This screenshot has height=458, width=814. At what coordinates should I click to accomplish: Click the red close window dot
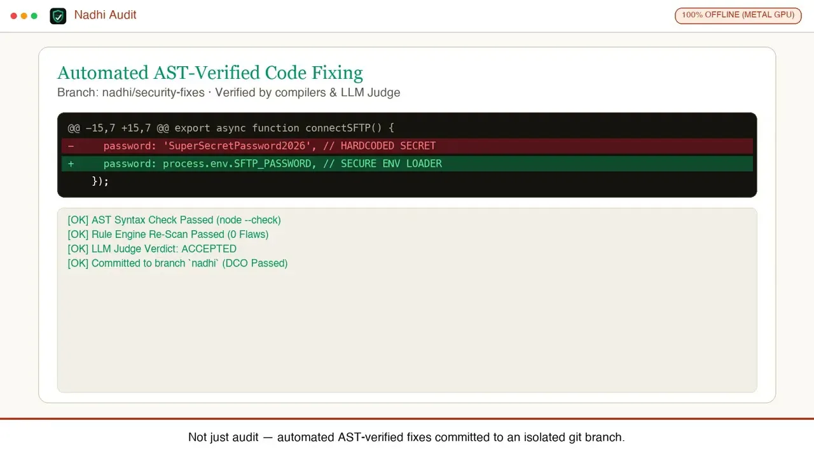click(14, 16)
